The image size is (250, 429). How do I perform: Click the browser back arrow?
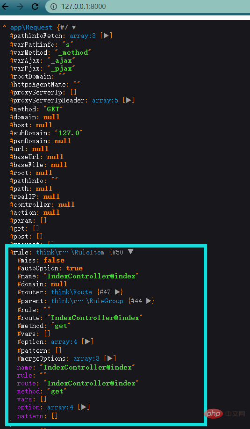click(x=5, y=6)
